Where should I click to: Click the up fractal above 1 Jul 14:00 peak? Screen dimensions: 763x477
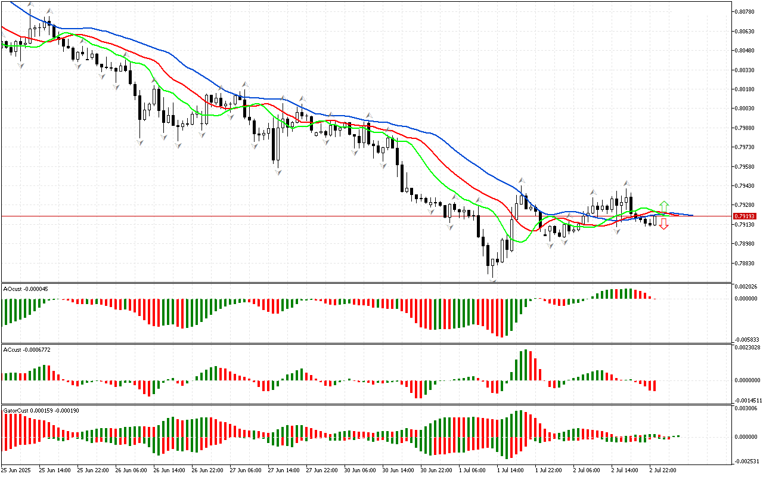tap(522, 180)
